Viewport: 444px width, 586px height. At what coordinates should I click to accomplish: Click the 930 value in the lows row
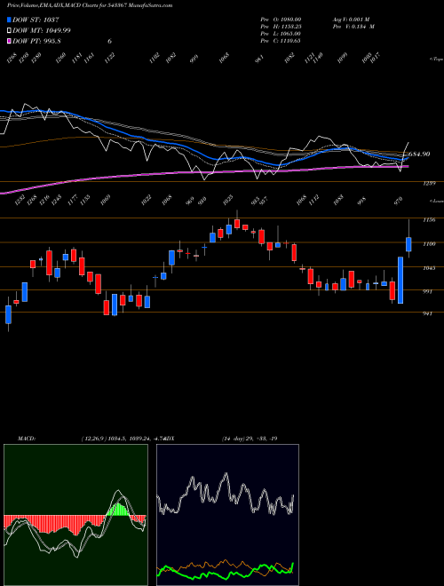click(202, 201)
